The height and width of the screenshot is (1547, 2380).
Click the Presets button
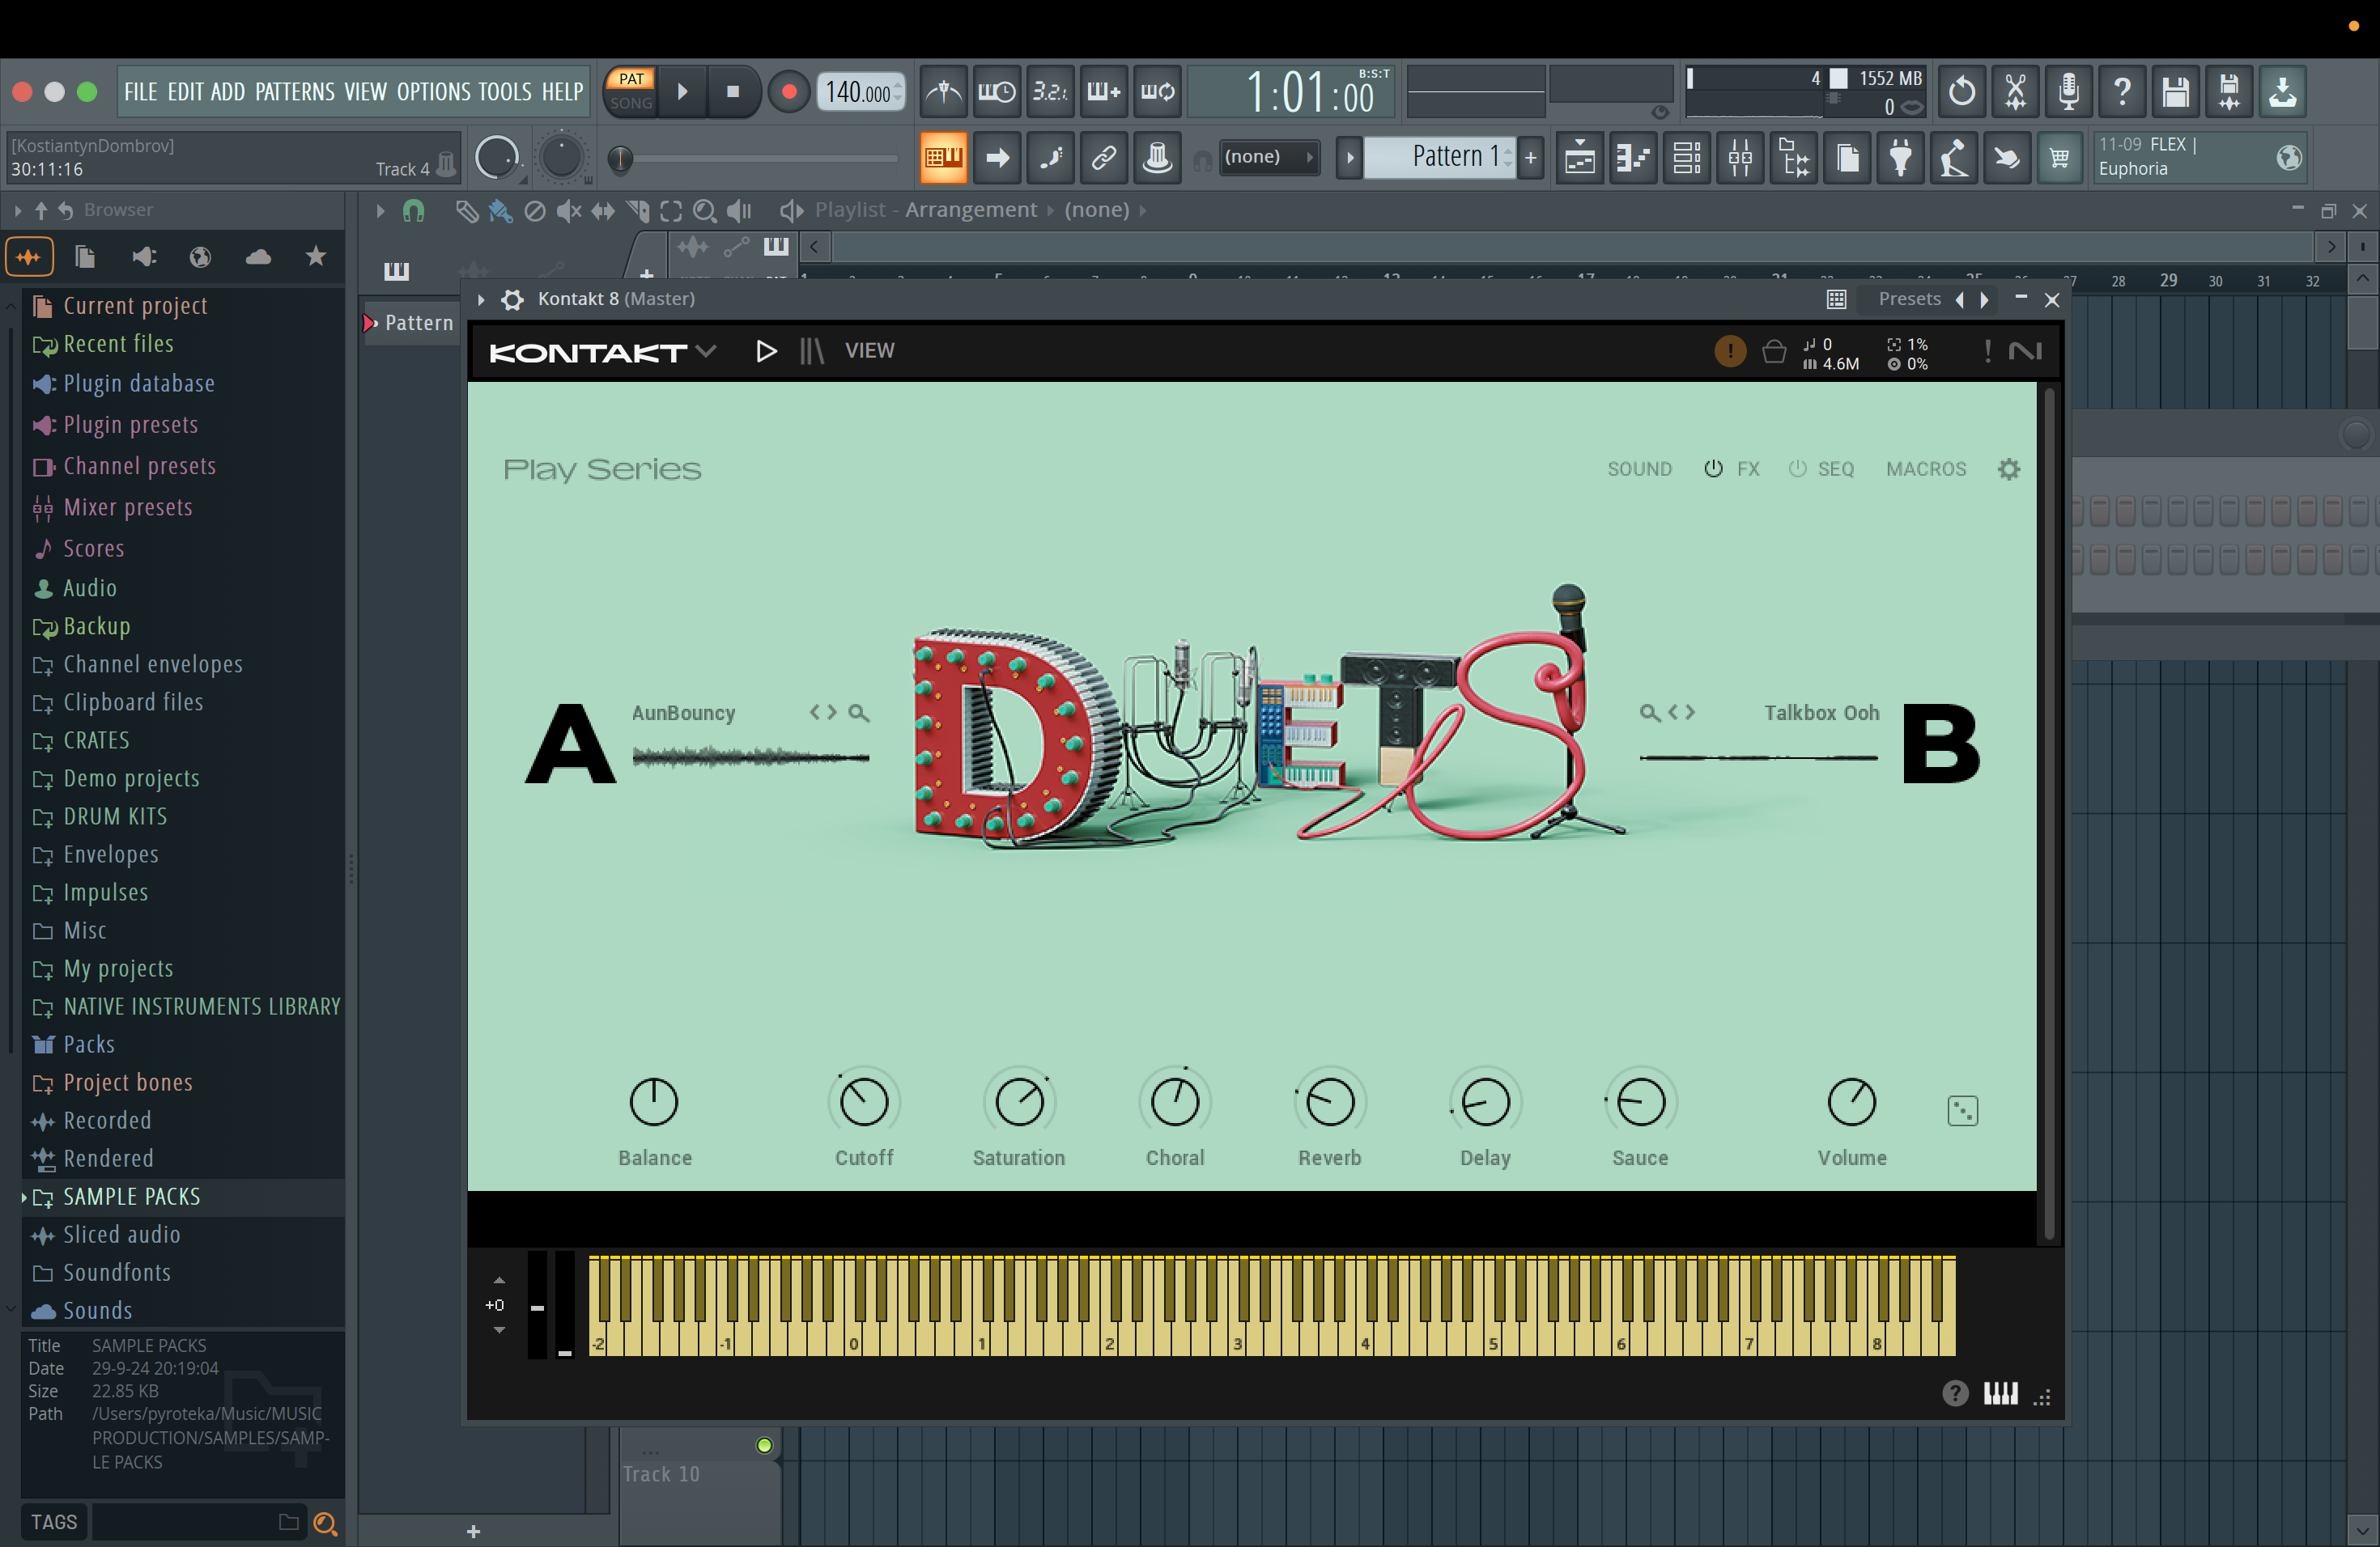pos(1909,299)
